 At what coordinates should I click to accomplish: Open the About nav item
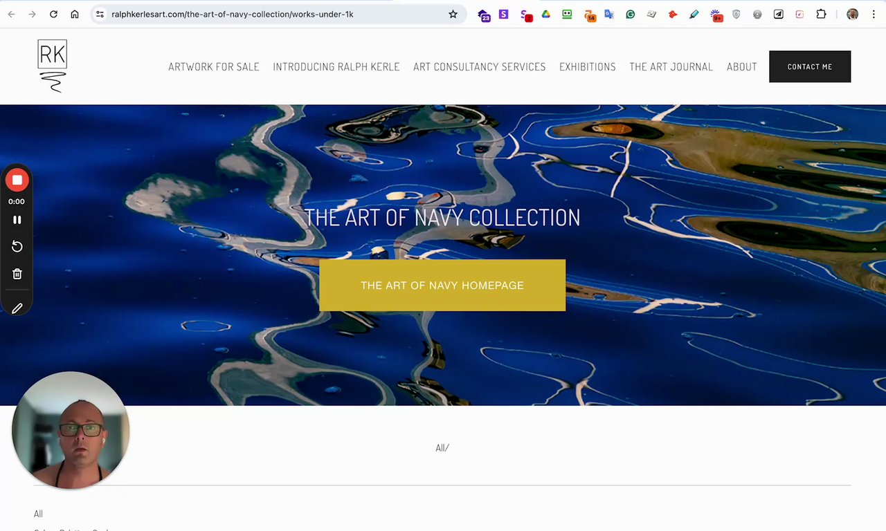tap(742, 67)
